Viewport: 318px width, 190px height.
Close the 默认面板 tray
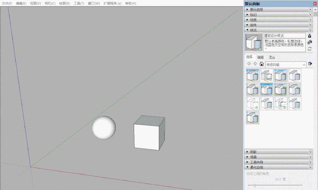coord(315,4)
